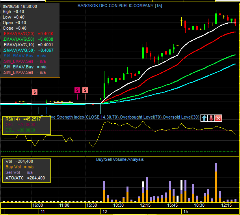Click the OBL =70.0000 overbought label
240x215 pixels.
(20, 124)
